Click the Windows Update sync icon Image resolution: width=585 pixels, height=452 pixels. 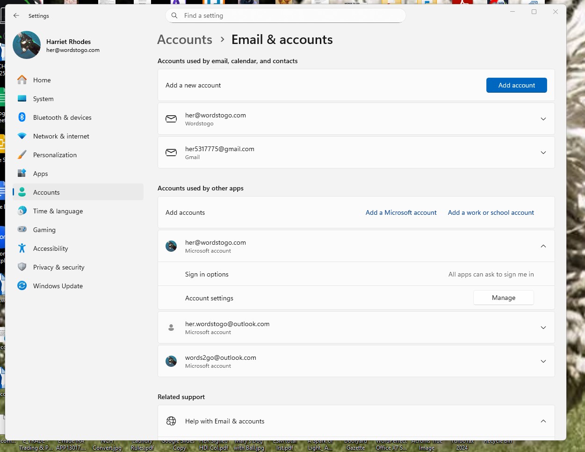[22, 286]
